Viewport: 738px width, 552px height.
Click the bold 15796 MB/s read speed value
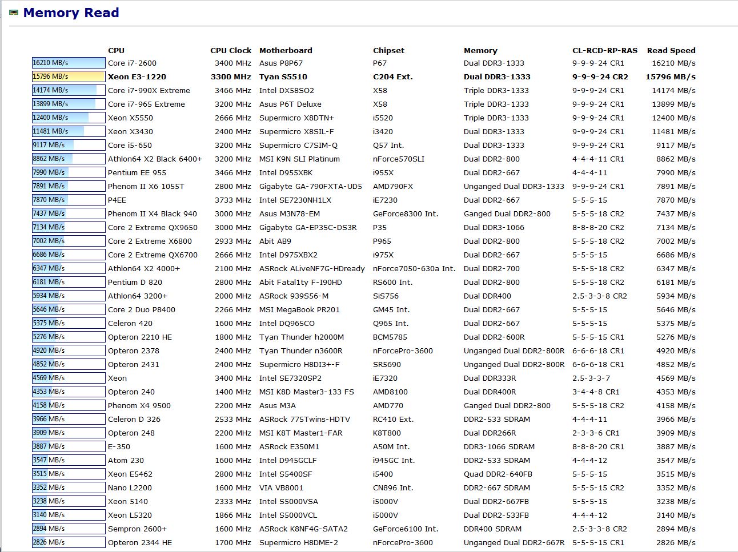coord(671,77)
